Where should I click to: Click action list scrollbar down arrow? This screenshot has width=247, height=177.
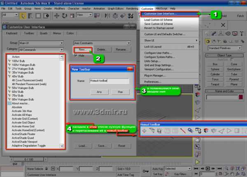pyautogui.click(x=62, y=146)
